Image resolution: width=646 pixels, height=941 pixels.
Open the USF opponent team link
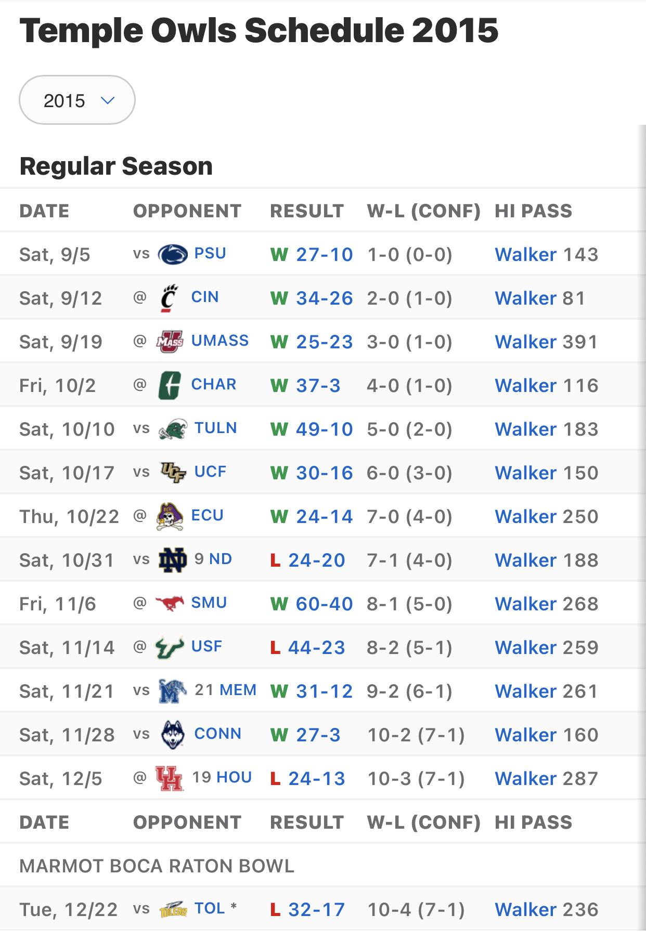coord(206,646)
